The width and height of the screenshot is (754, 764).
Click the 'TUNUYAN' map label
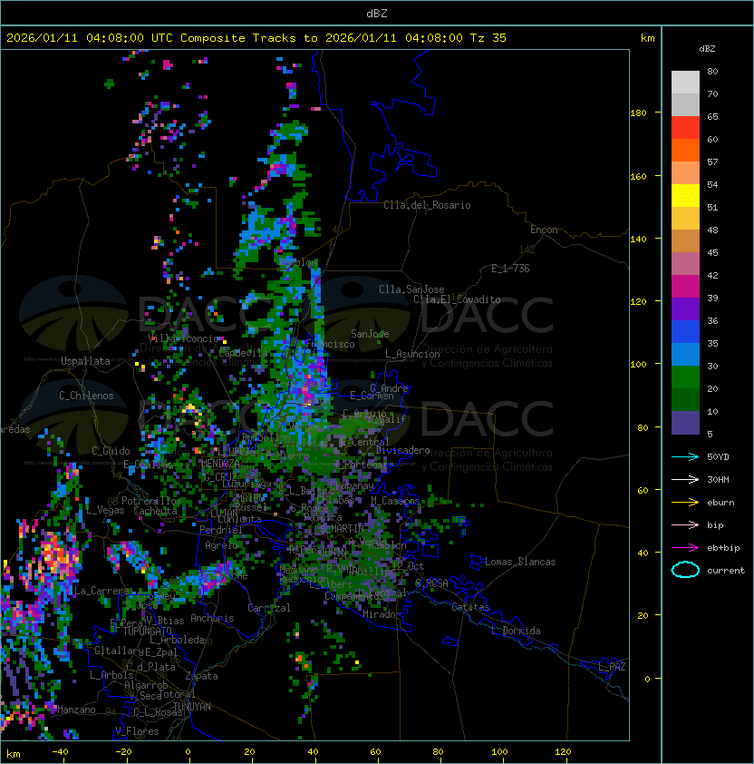tap(192, 707)
